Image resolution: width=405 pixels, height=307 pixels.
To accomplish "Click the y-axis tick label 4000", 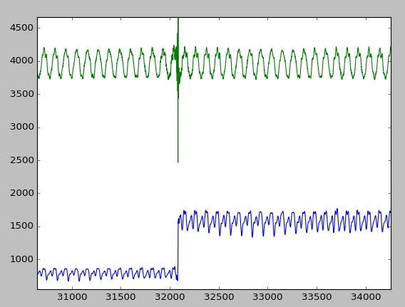I will (22, 61).
